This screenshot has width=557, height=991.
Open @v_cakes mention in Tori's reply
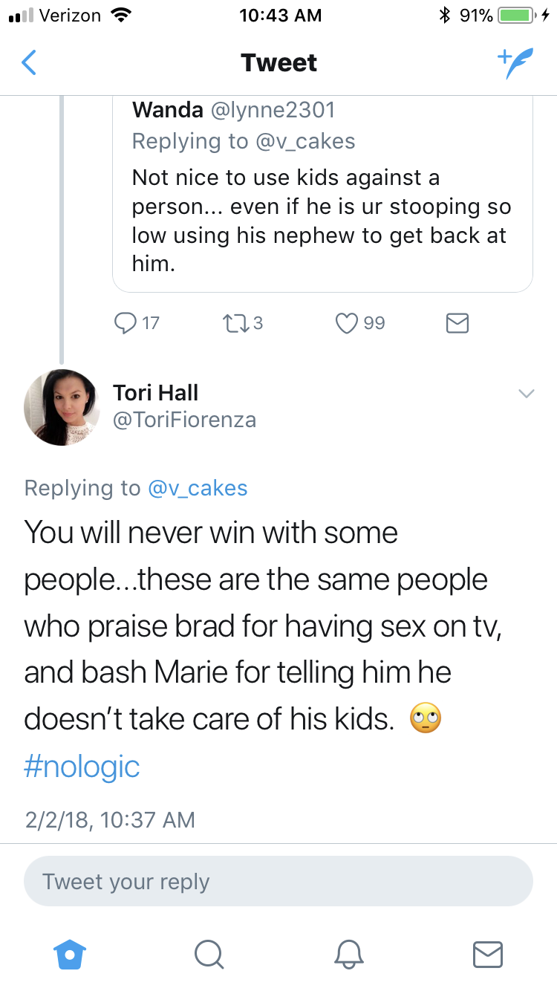(198, 487)
